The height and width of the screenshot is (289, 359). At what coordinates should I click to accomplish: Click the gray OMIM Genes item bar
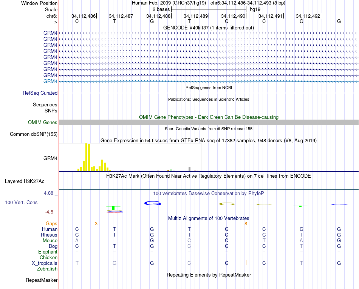point(209,122)
